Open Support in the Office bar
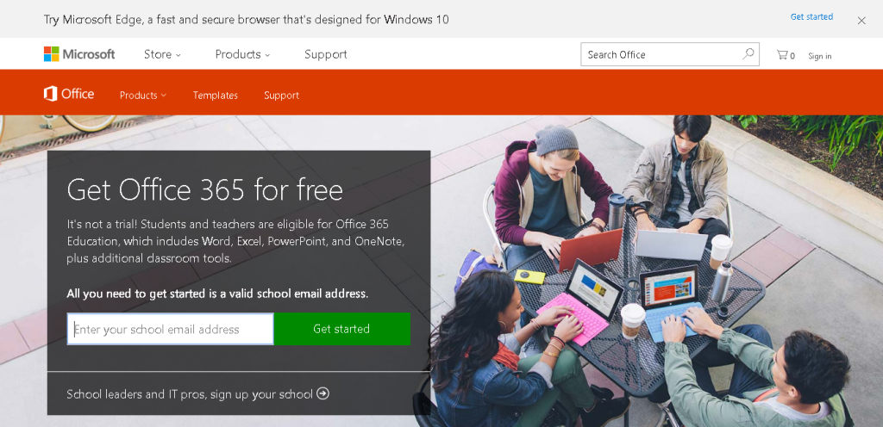The width and height of the screenshot is (883, 427). [282, 96]
